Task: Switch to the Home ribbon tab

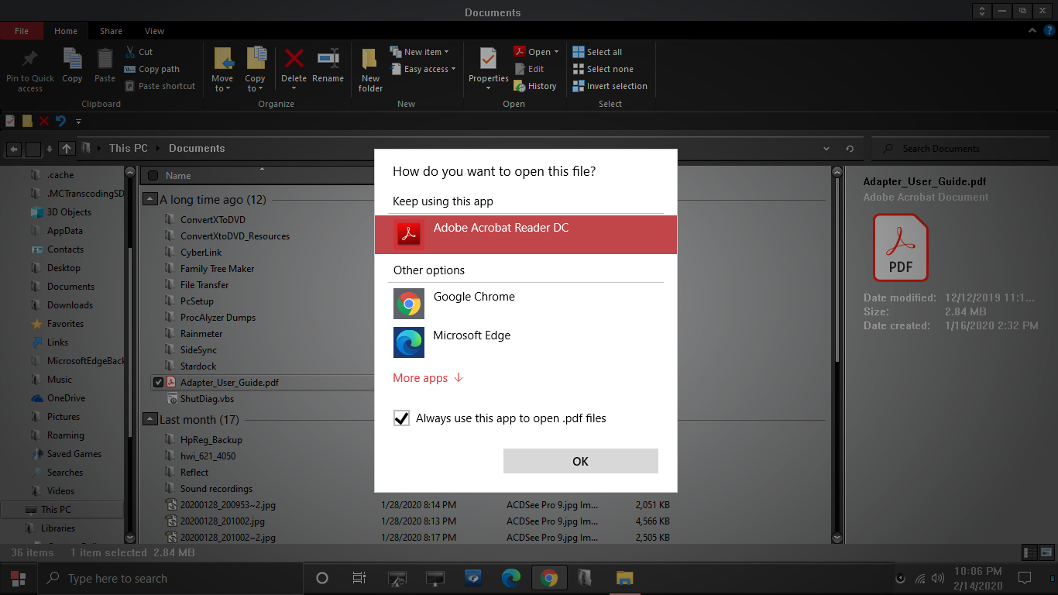Action: coord(66,31)
